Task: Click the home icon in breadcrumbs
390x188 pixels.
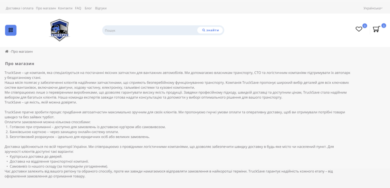Action: tap(6, 51)
